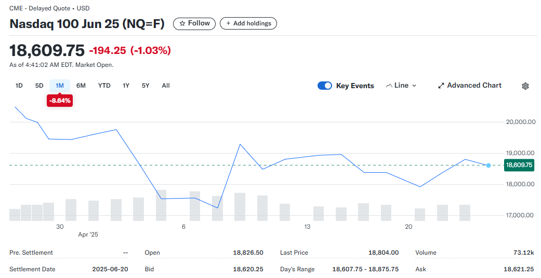Open the Advanced Chart view
This screenshot has height=278, width=541.
[x=470, y=86]
